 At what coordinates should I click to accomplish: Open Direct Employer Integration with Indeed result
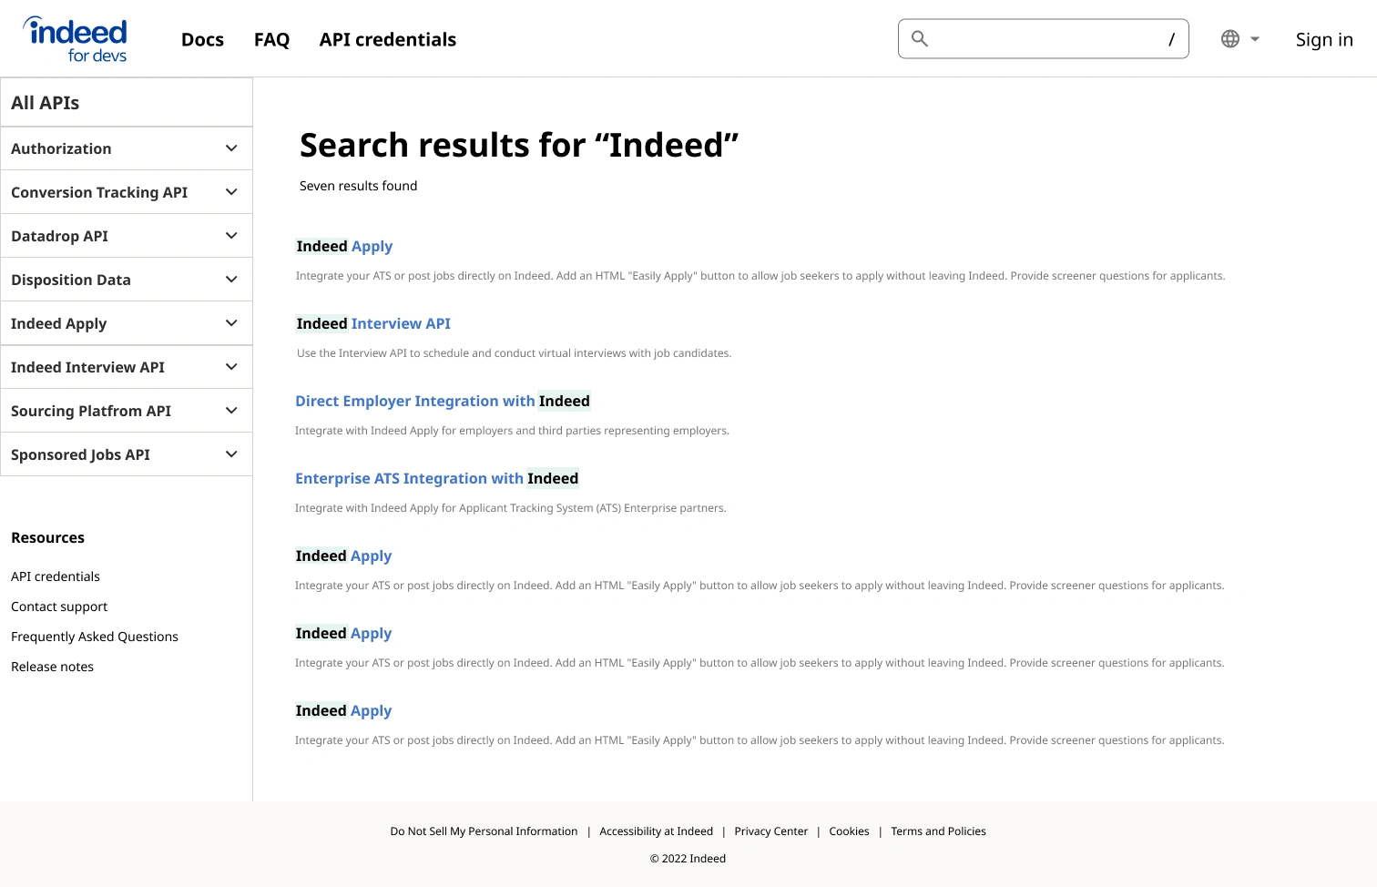pyautogui.click(x=443, y=401)
